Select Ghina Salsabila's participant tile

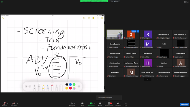point(115,44)
